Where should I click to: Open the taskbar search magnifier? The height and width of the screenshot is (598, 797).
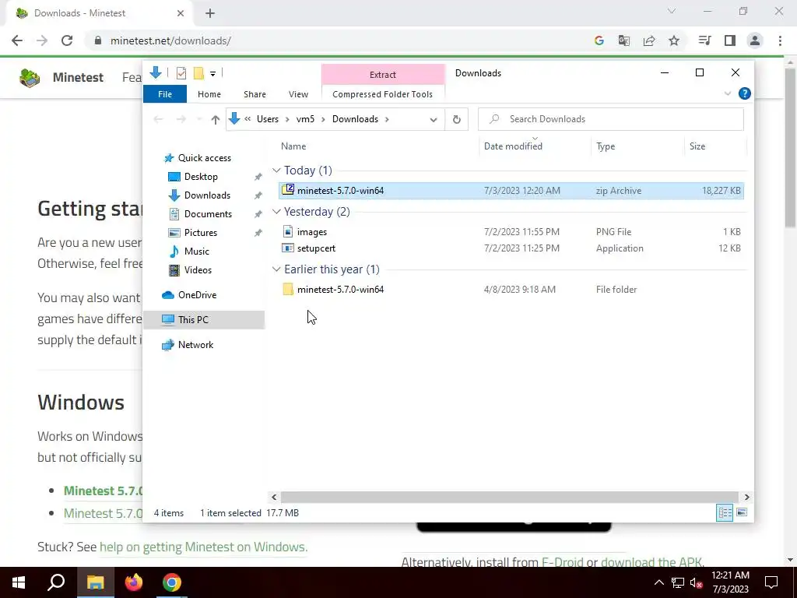click(x=56, y=582)
